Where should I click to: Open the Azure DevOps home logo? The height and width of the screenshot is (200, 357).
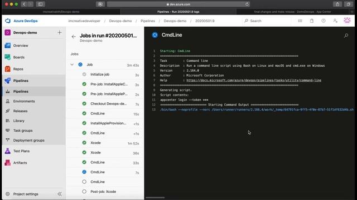tap(7, 21)
